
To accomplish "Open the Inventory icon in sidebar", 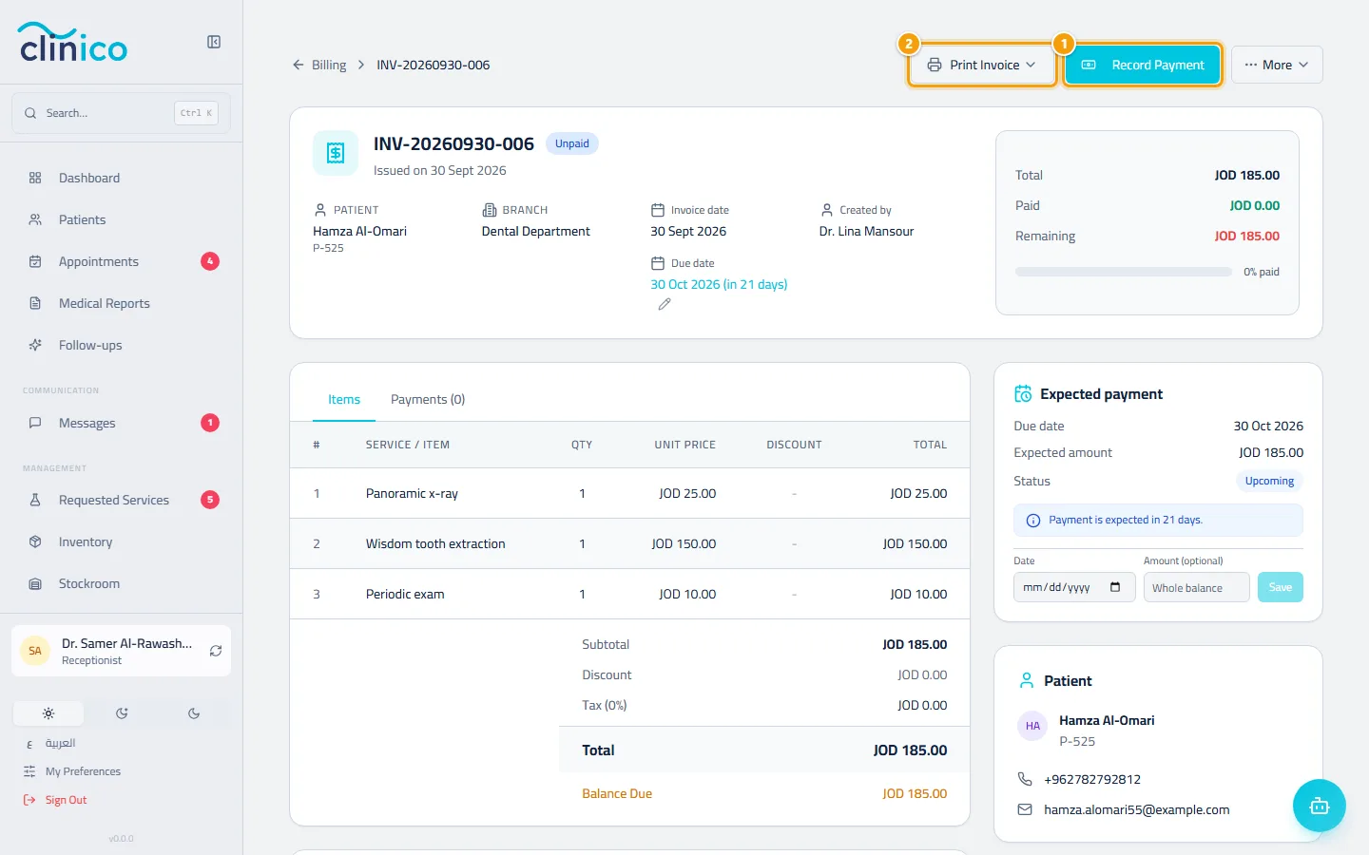I will [35, 541].
